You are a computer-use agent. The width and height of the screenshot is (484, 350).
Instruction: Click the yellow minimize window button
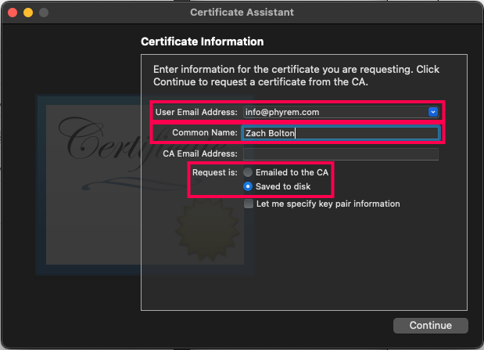coord(28,13)
